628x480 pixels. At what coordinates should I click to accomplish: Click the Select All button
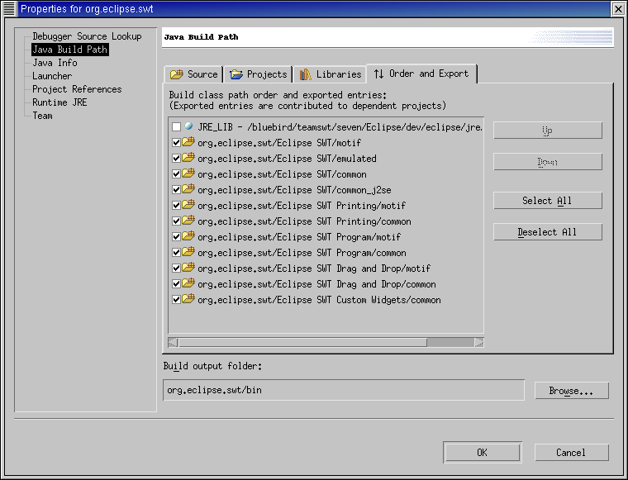548,201
